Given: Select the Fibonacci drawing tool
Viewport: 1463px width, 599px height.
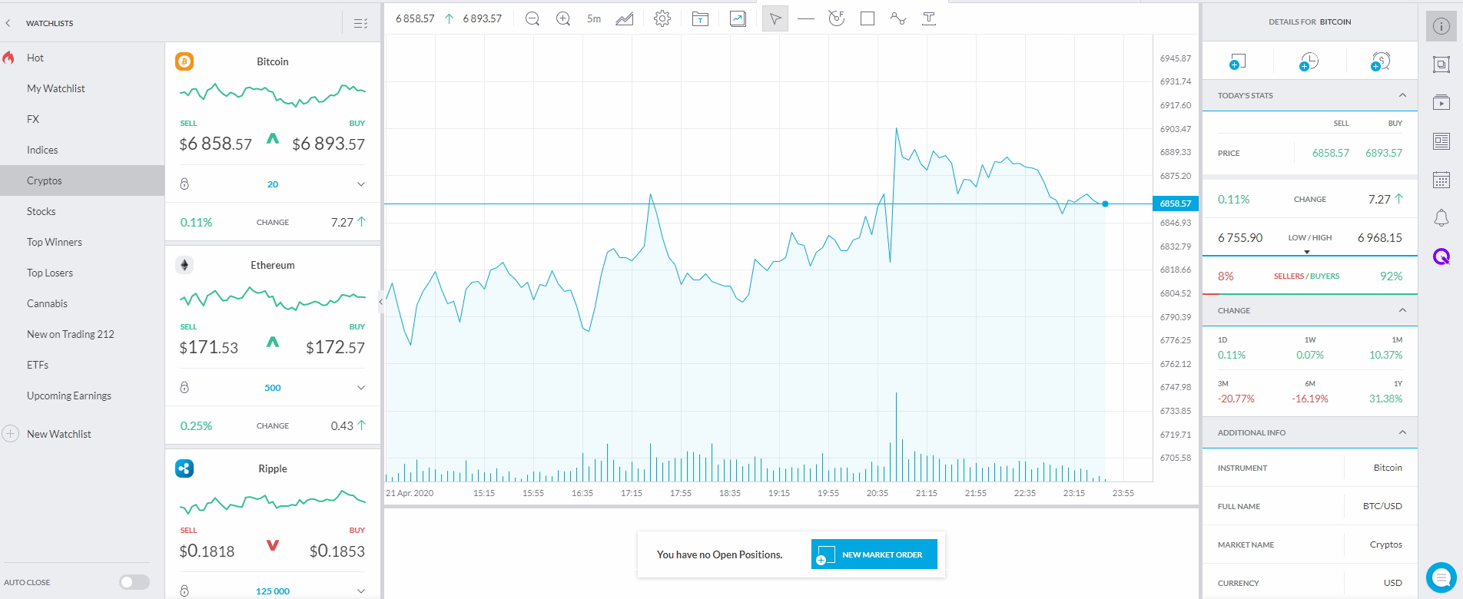Looking at the screenshot, I should tap(837, 18).
